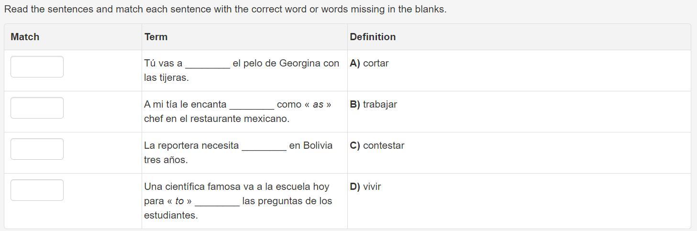697x231 pixels.
Task: Click the blank before 'las preguntas de los'
Action: 217,202
